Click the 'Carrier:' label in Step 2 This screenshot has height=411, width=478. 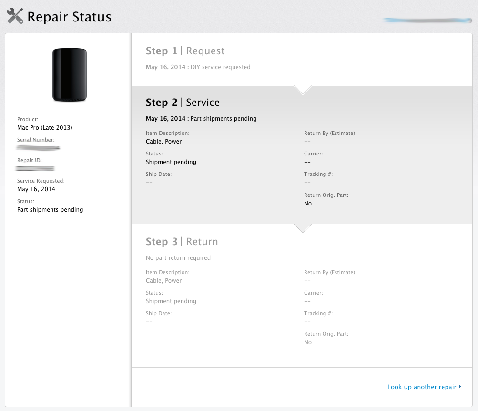click(x=314, y=154)
